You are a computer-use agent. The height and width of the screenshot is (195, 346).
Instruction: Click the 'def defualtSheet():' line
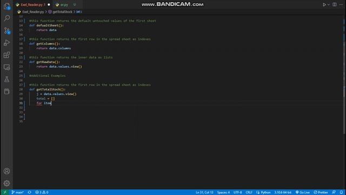click(46, 25)
